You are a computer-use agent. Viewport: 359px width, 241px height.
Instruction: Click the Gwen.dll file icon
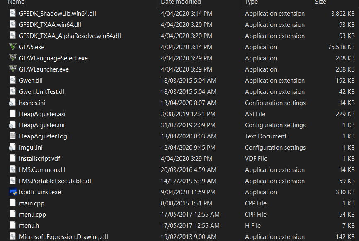(12, 80)
